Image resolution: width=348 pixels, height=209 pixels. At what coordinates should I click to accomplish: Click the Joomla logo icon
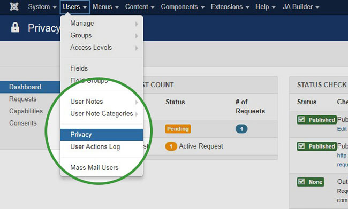tap(14, 6)
